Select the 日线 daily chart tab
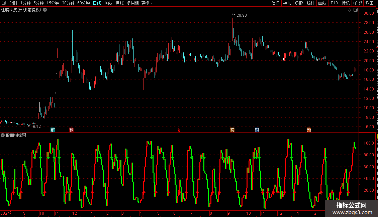This screenshot has width=378, height=217. [97, 3]
